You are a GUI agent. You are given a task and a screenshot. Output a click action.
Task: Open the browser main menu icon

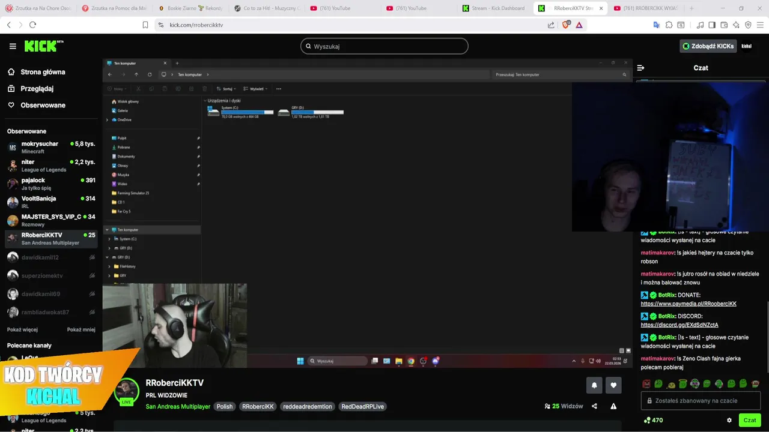click(760, 25)
